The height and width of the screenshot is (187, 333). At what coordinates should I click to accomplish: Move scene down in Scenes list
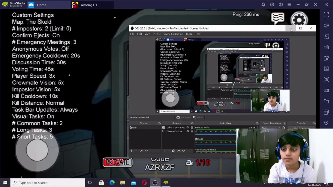[x=146, y=151]
